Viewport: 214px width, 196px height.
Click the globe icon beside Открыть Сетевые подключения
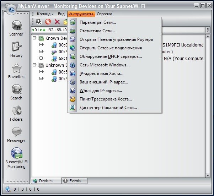click(73, 48)
